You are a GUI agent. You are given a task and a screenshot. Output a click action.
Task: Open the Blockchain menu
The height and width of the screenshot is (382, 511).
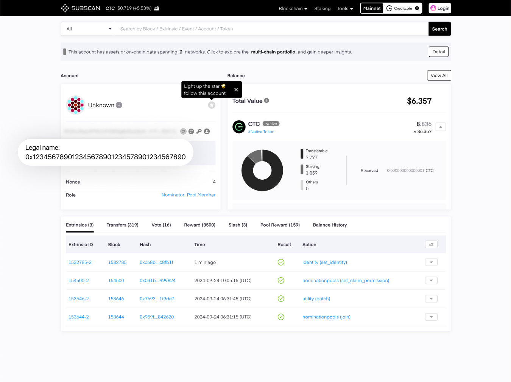293,8
